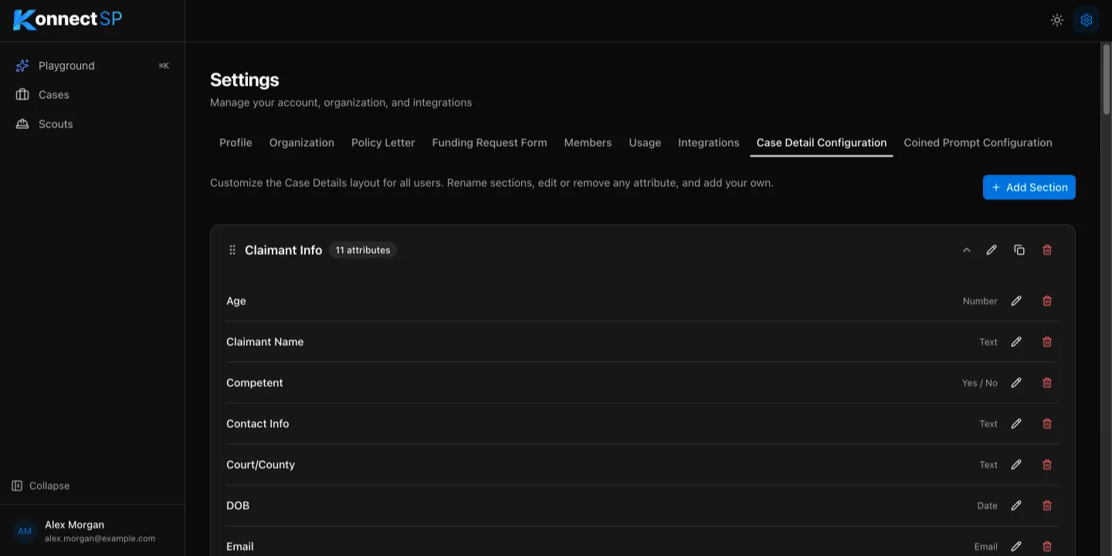
Task: Rename the Claimant Info section with pencil icon
Action: pyautogui.click(x=992, y=250)
